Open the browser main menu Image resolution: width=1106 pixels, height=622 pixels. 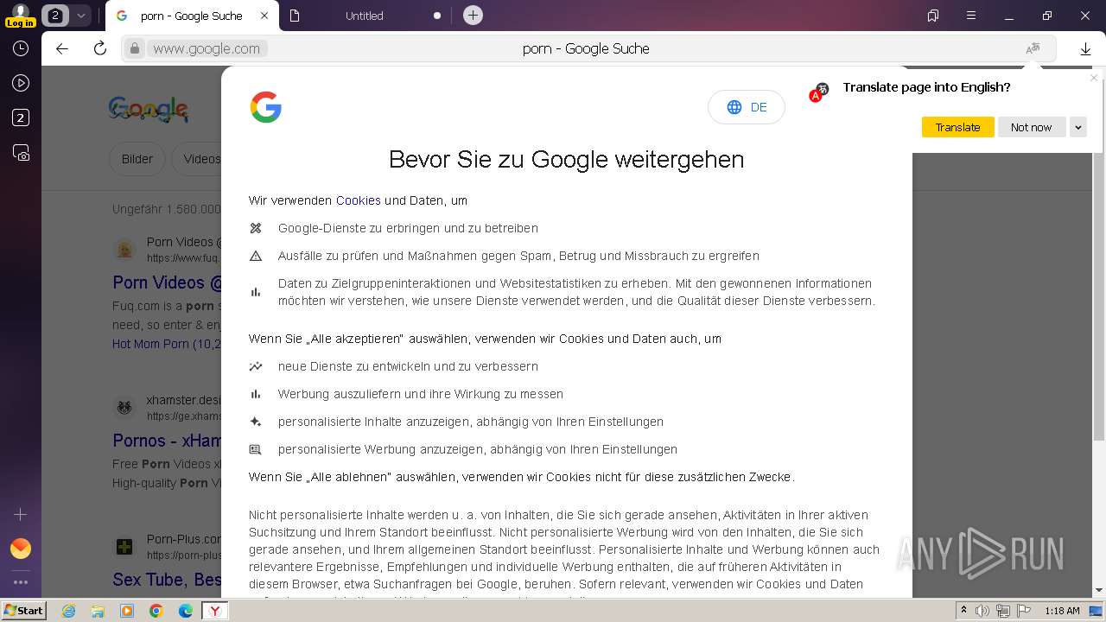click(971, 16)
